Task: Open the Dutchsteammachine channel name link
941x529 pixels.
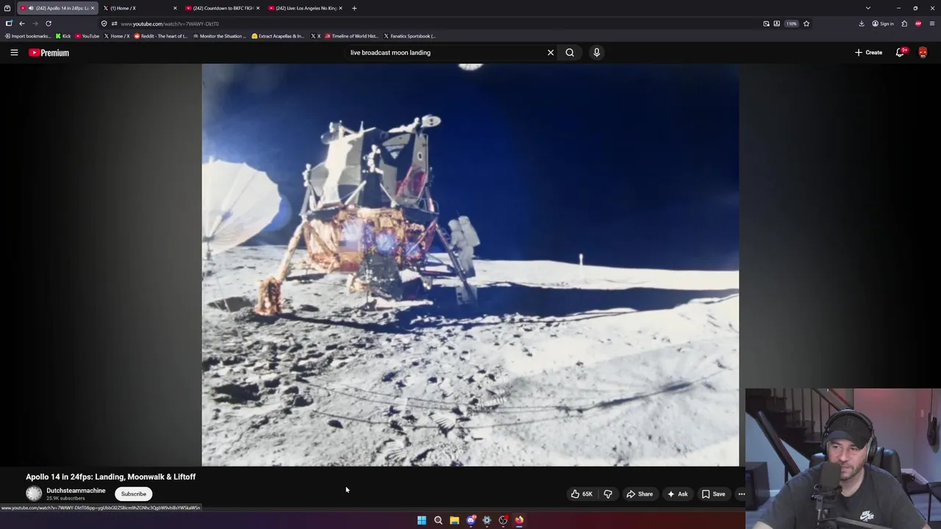Action: pyautogui.click(x=76, y=490)
